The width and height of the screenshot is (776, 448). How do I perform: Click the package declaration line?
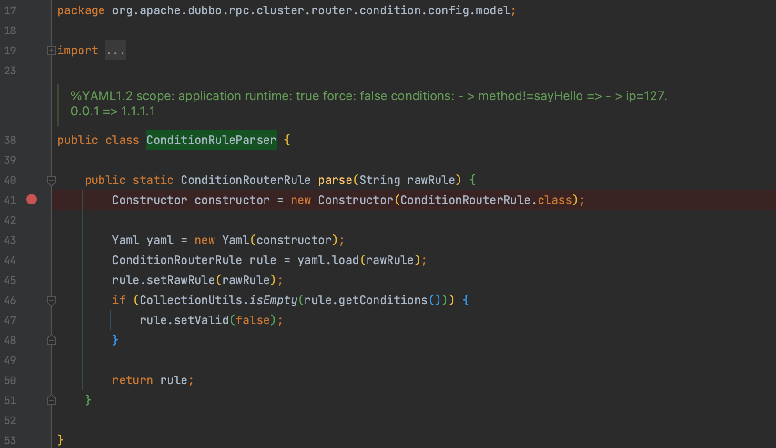(x=286, y=10)
